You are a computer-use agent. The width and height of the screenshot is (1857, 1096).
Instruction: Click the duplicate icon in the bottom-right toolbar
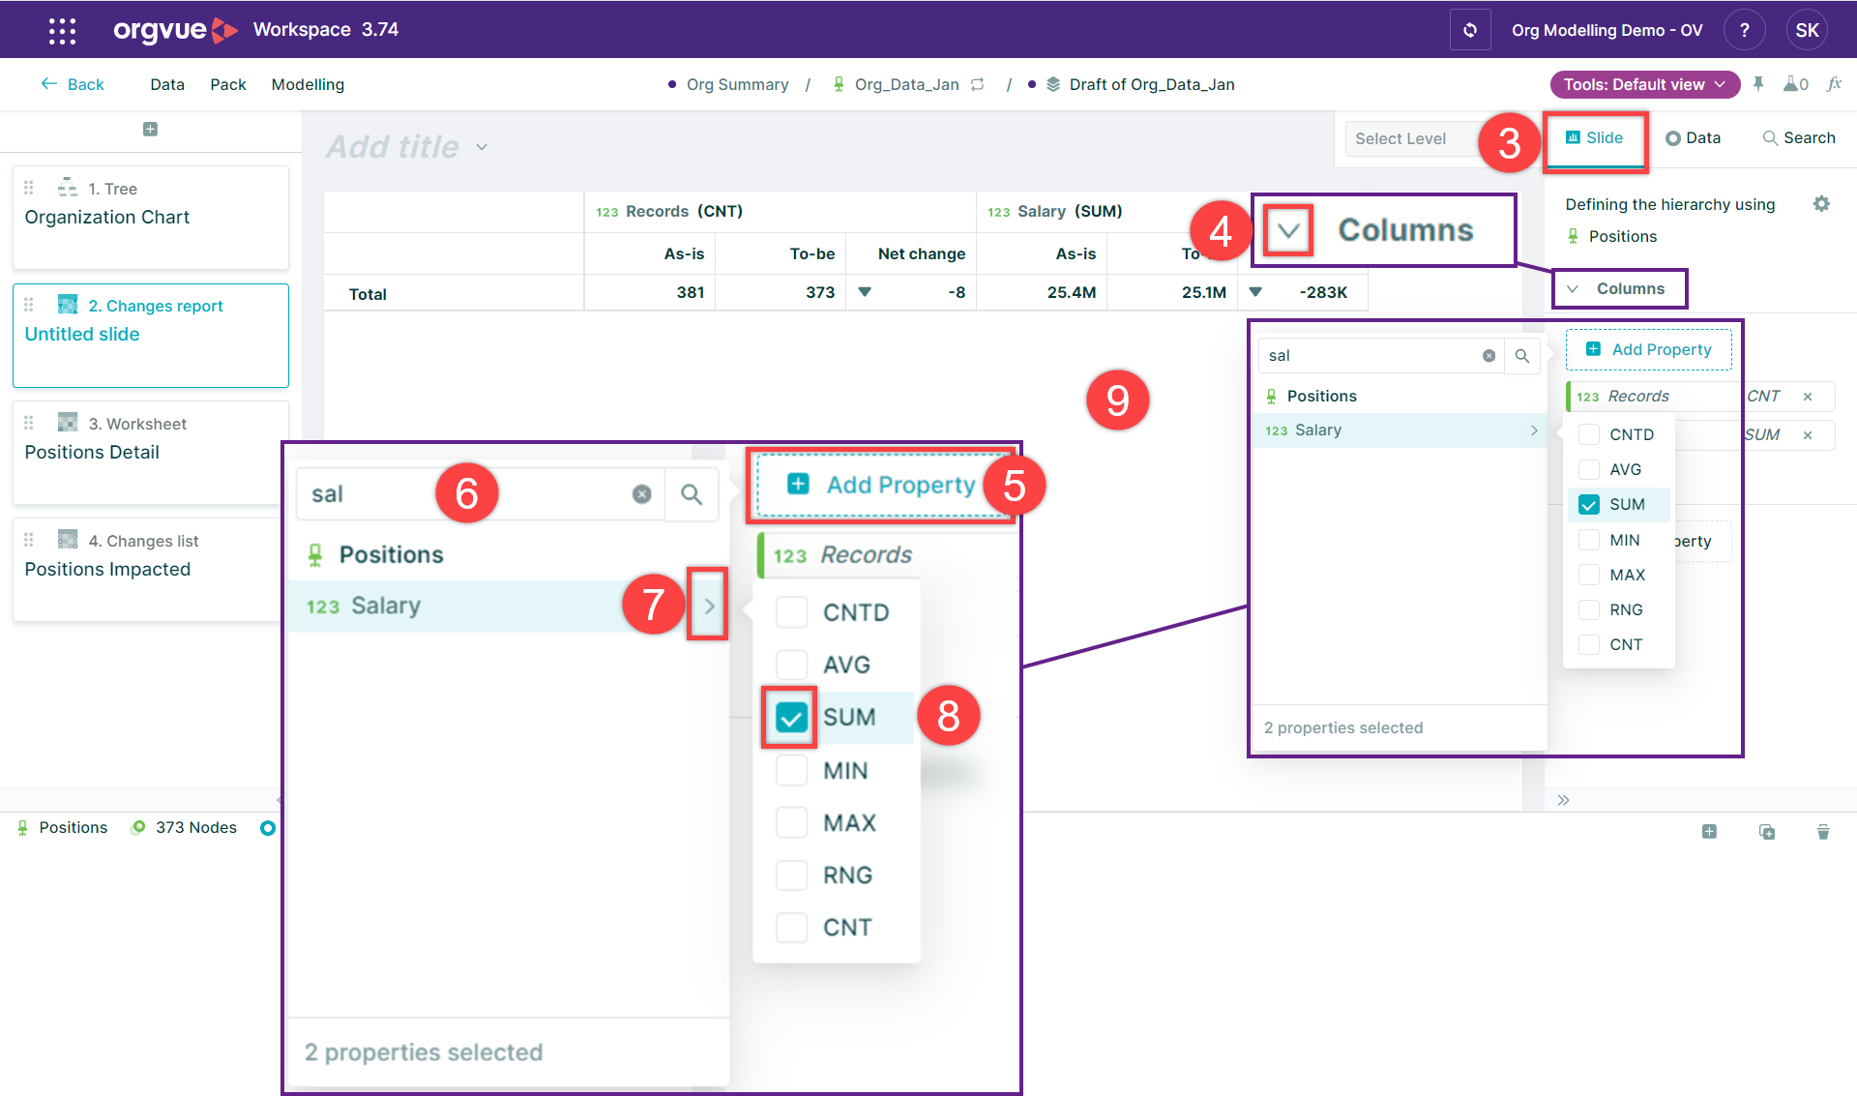click(x=1766, y=832)
